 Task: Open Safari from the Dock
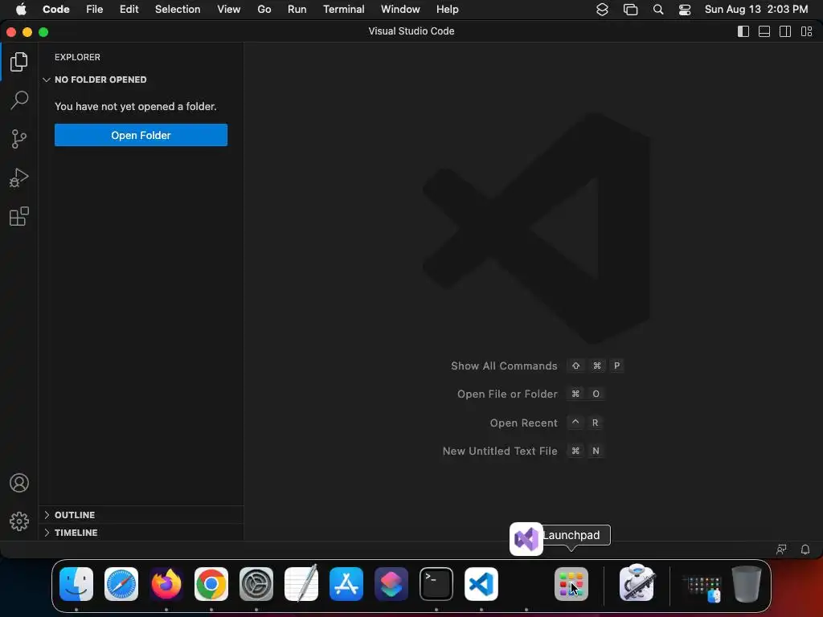pos(121,584)
